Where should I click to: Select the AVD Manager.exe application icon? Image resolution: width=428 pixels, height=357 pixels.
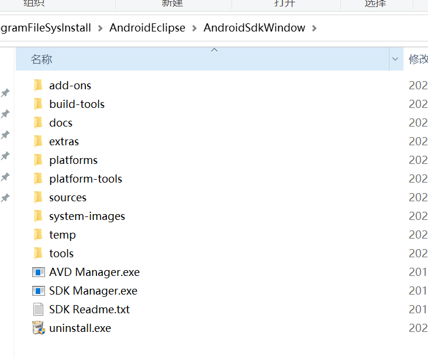39,272
